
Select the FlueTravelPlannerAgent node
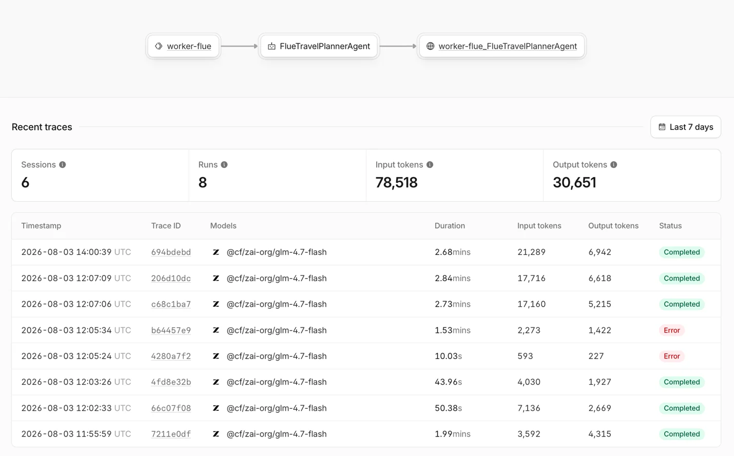tap(319, 46)
